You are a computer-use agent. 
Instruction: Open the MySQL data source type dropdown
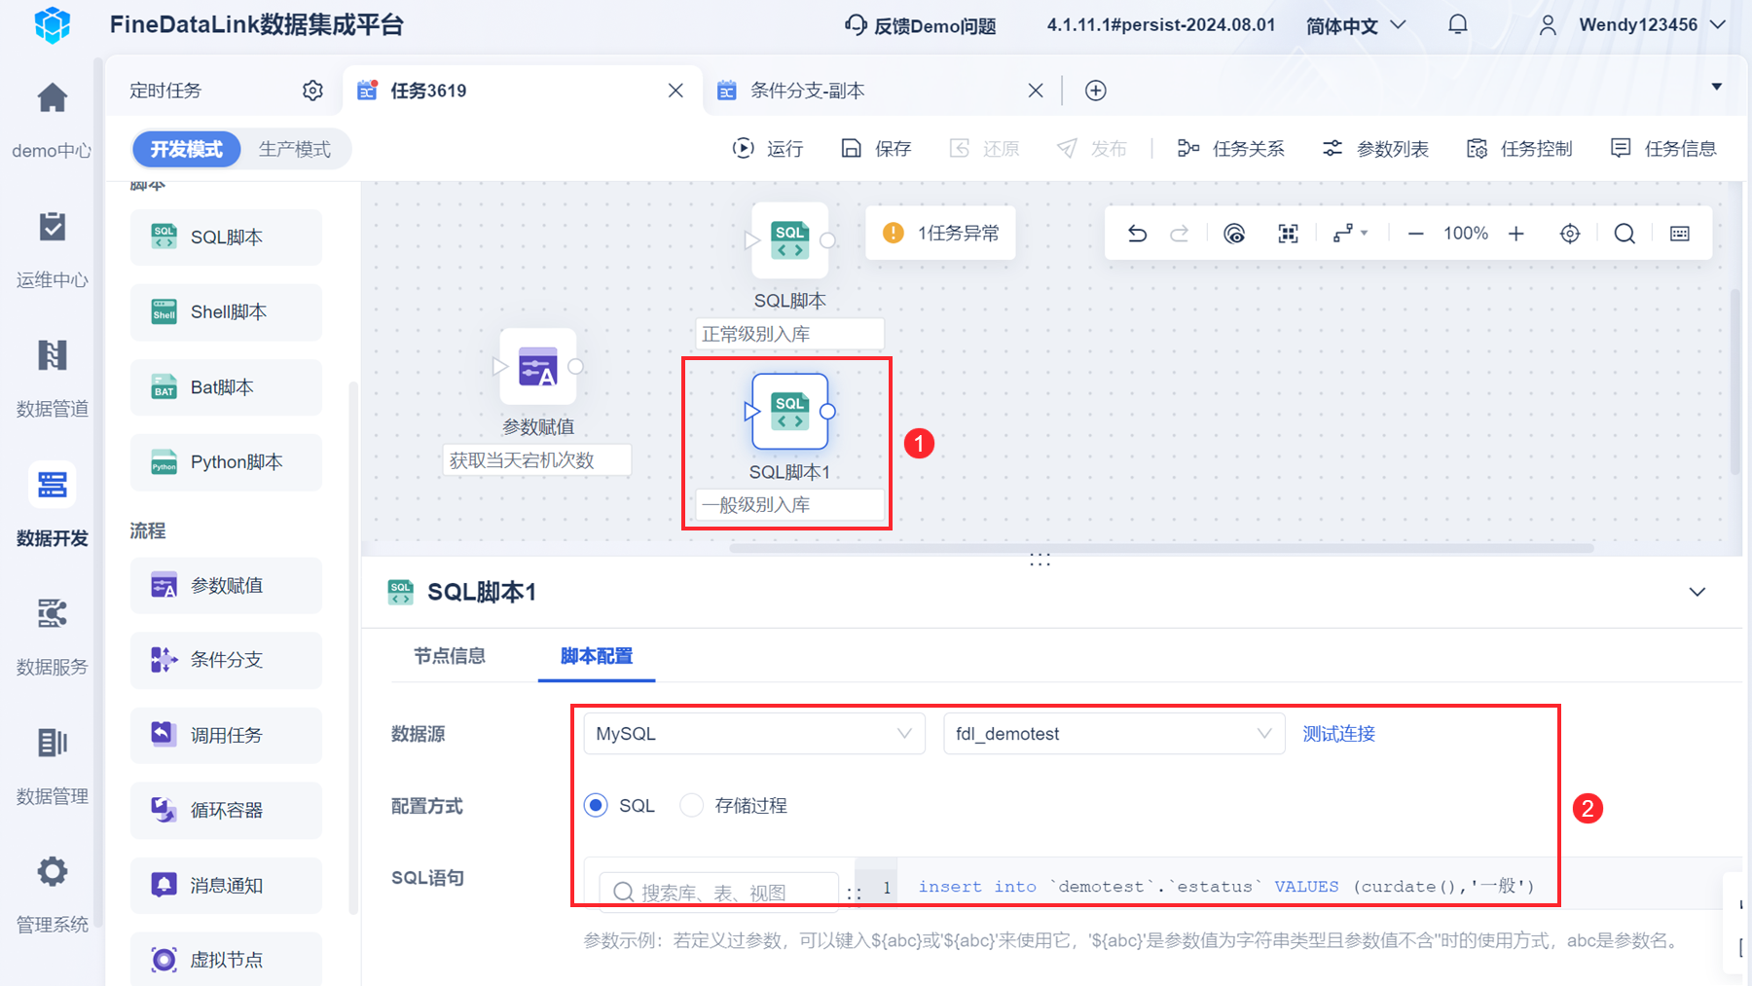tap(754, 734)
